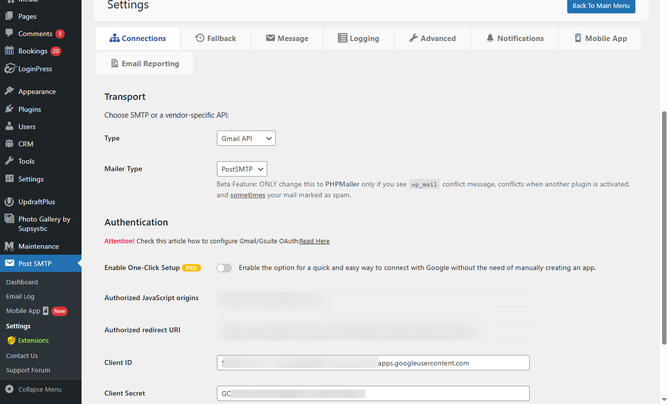Click the Client Secret input field
668x404 pixels.
click(373, 394)
